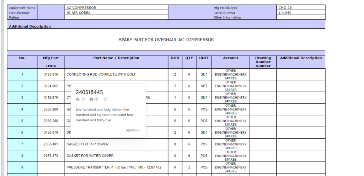Viewport: 364px width, 176px height.
Task: Select part number 3123-076 cell
Action: coord(51,74)
